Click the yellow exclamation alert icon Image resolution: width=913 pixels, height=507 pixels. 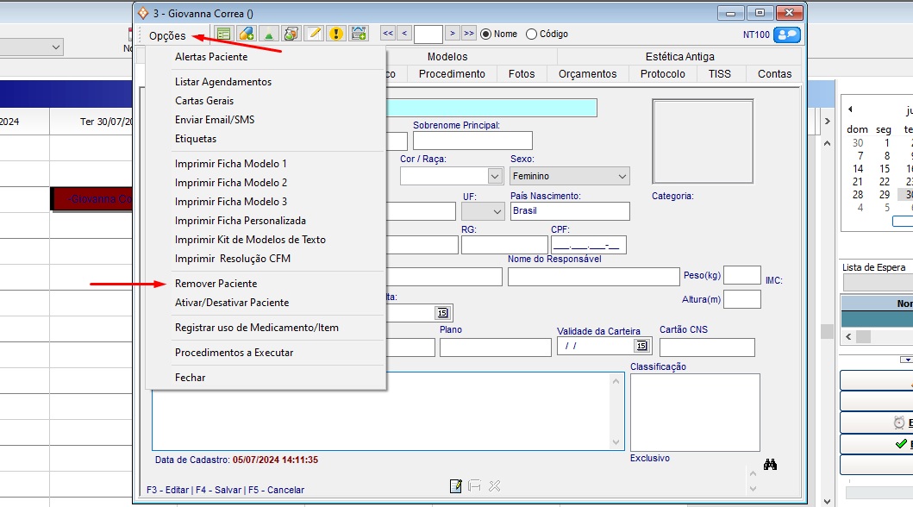pos(336,34)
